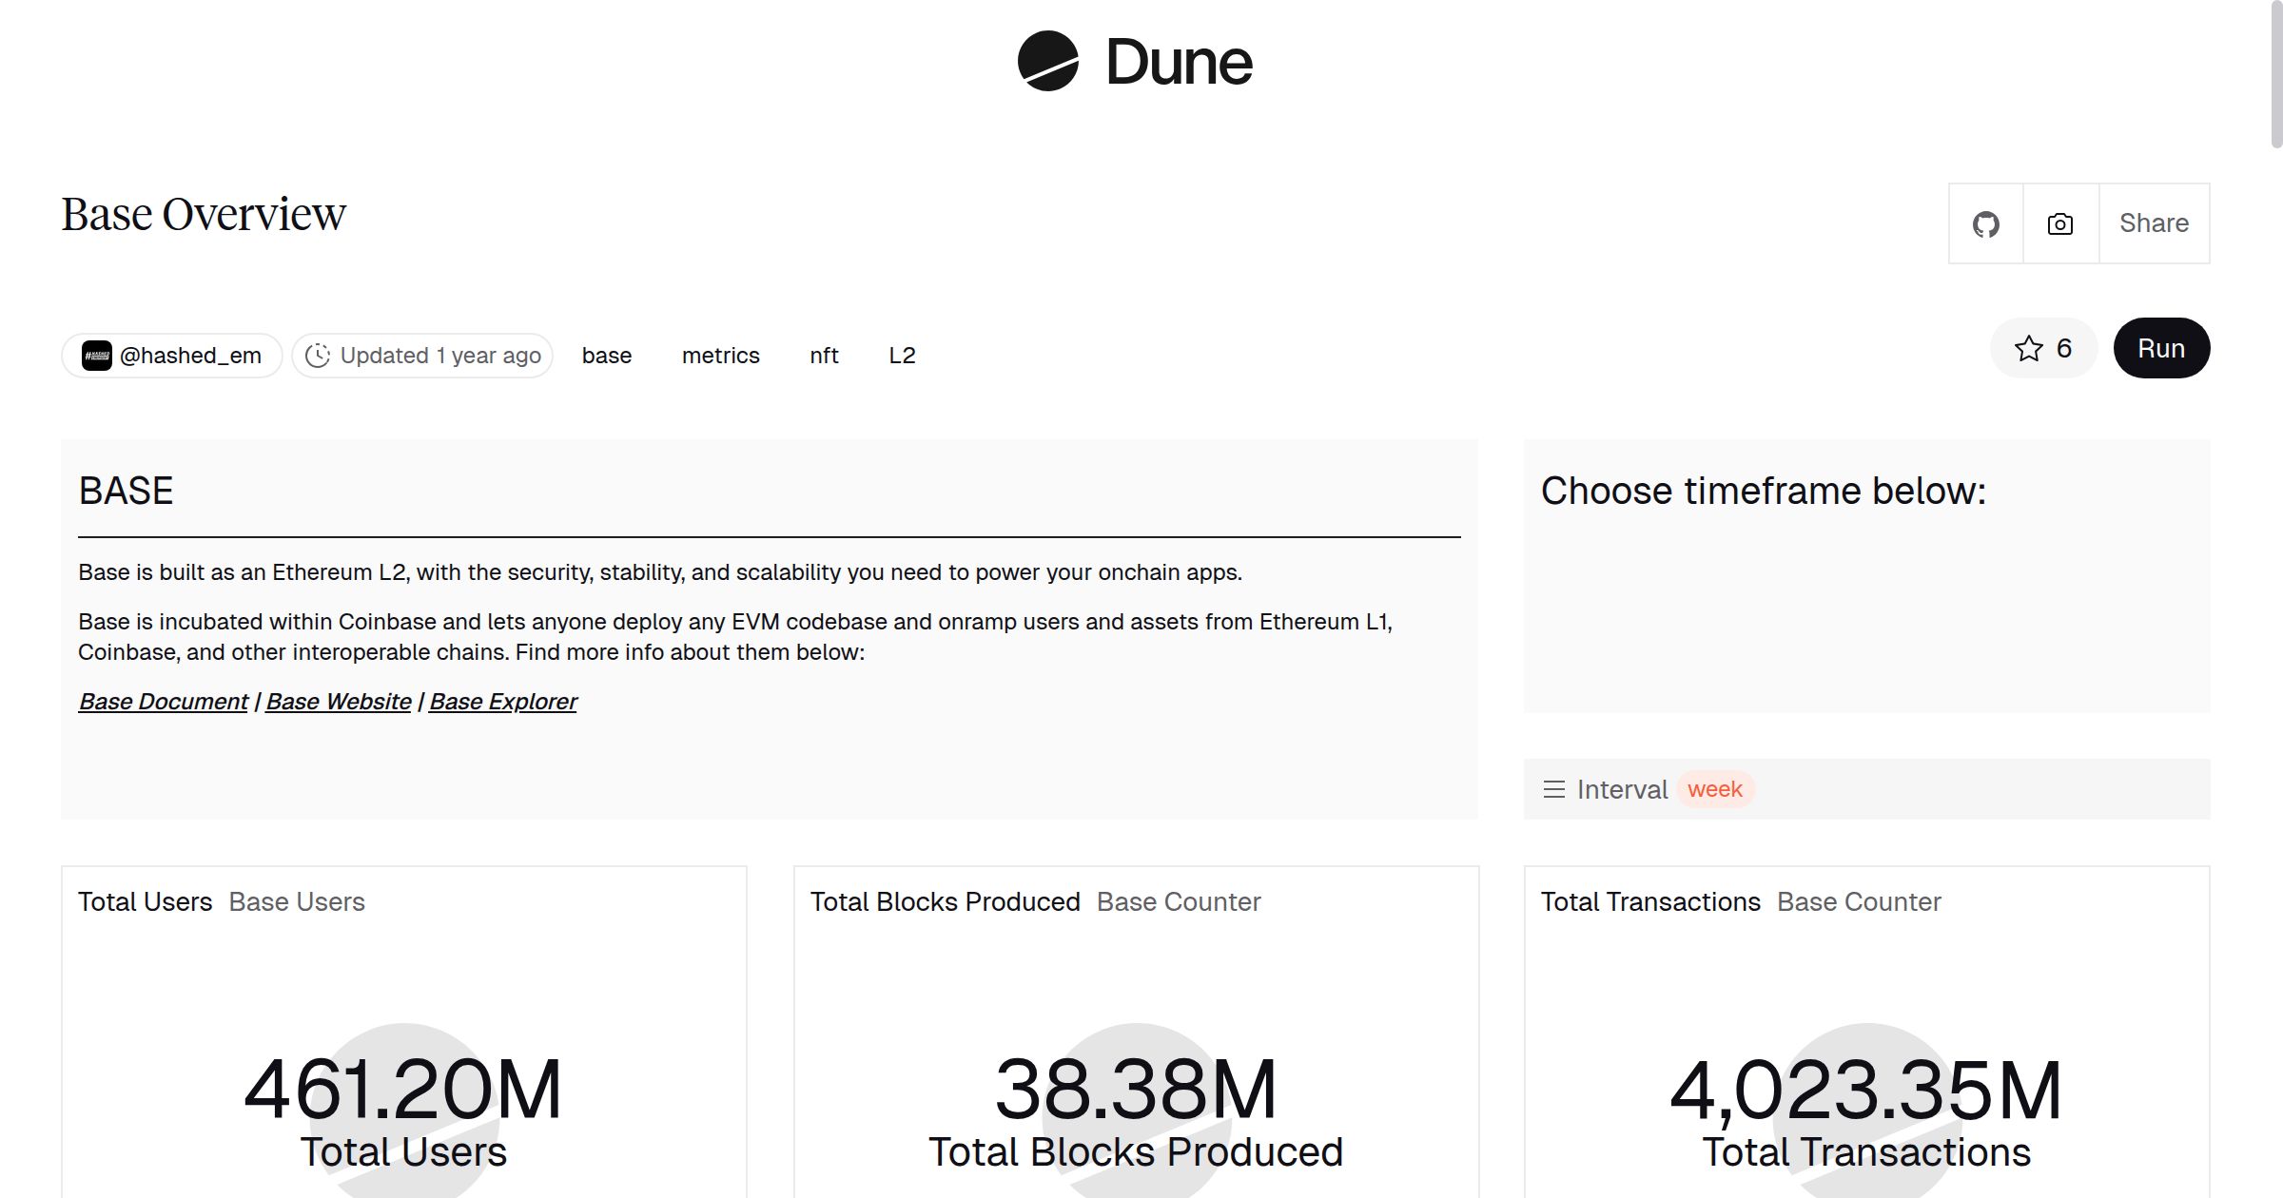Click the hashed_em avatar icon
The image size is (2283, 1198).
(x=97, y=356)
